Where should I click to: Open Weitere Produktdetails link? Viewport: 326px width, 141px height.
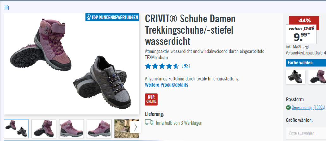point(166,85)
